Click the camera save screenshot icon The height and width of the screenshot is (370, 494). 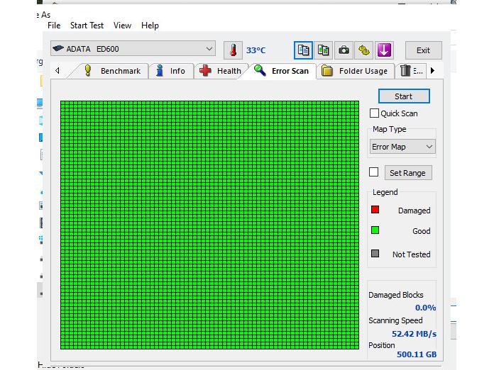pos(344,50)
